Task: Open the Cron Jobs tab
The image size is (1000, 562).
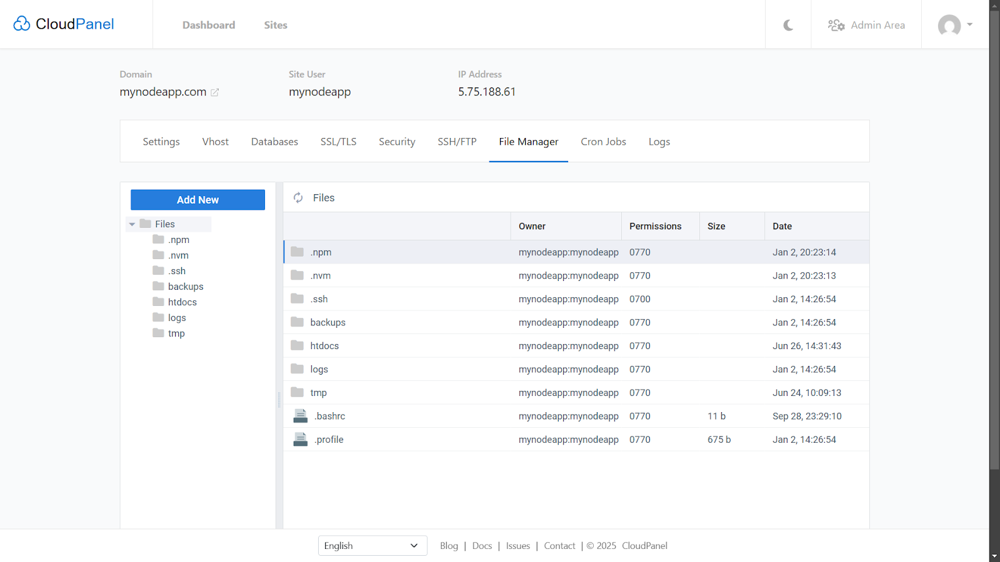Action: pos(603,142)
